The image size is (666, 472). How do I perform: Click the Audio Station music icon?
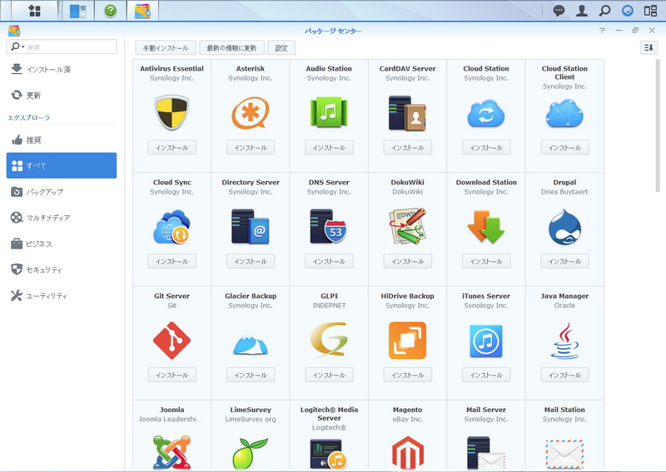coord(329,112)
